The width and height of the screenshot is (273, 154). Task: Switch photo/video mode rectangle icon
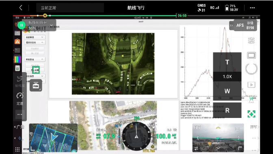coord(251,56)
